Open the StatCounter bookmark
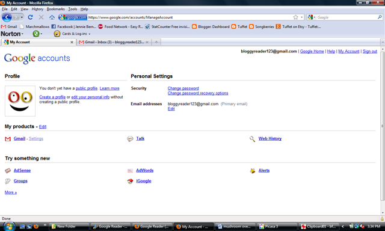 pyautogui.click(x=167, y=26)
